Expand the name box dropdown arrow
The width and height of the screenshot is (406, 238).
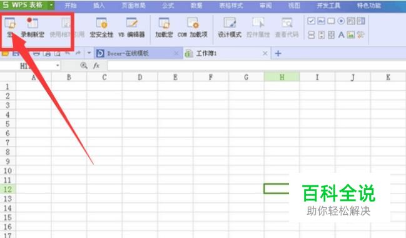(x=58, y=66)
